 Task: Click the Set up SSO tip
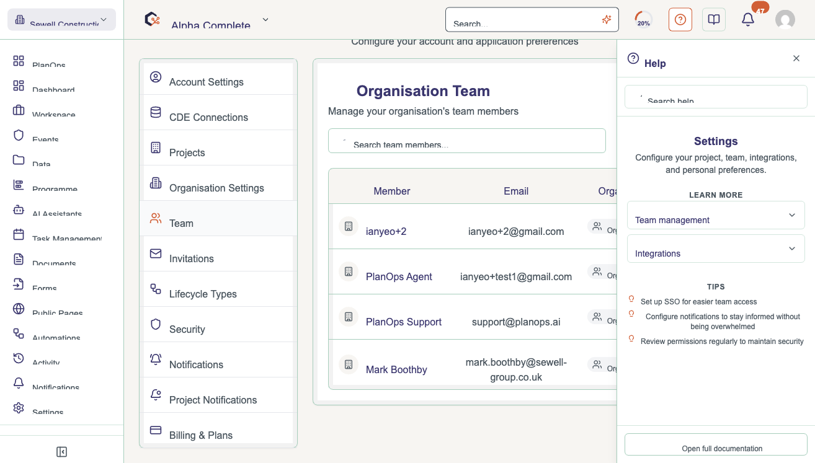pyautogui.click(x=698, y=302)
